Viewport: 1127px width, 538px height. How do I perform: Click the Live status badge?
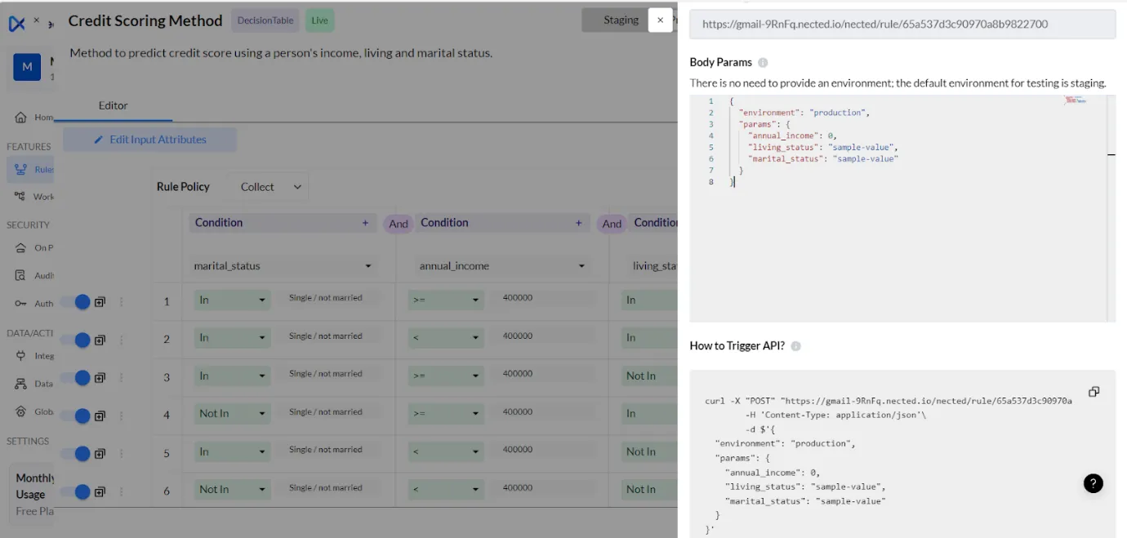(x=319, y=20)
